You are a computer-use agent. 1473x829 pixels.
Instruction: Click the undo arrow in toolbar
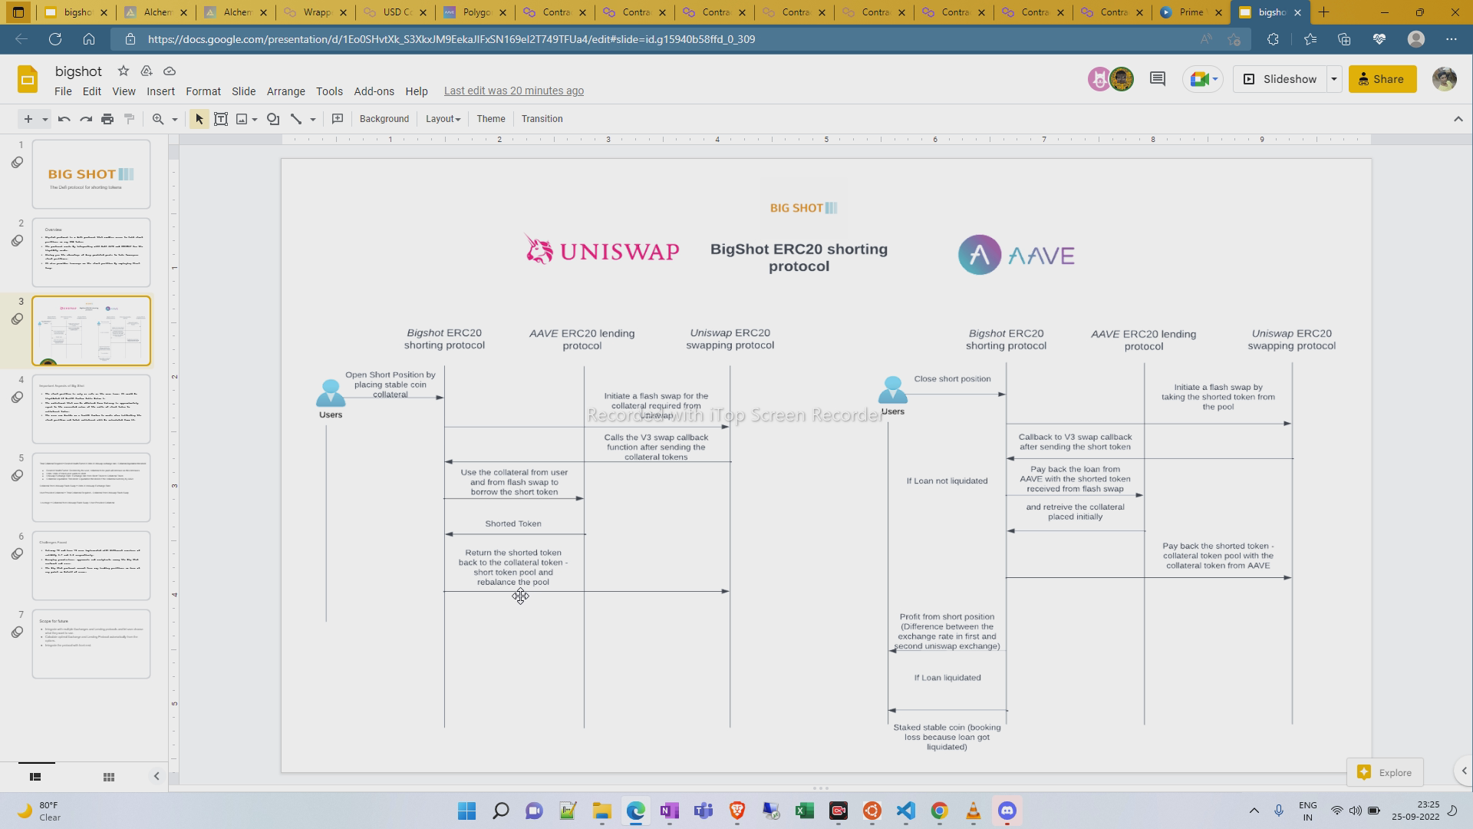(x=64, y=119)
